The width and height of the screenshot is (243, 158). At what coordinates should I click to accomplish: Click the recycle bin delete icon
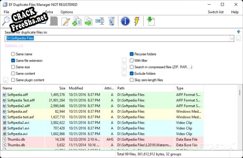pos(112,21)
